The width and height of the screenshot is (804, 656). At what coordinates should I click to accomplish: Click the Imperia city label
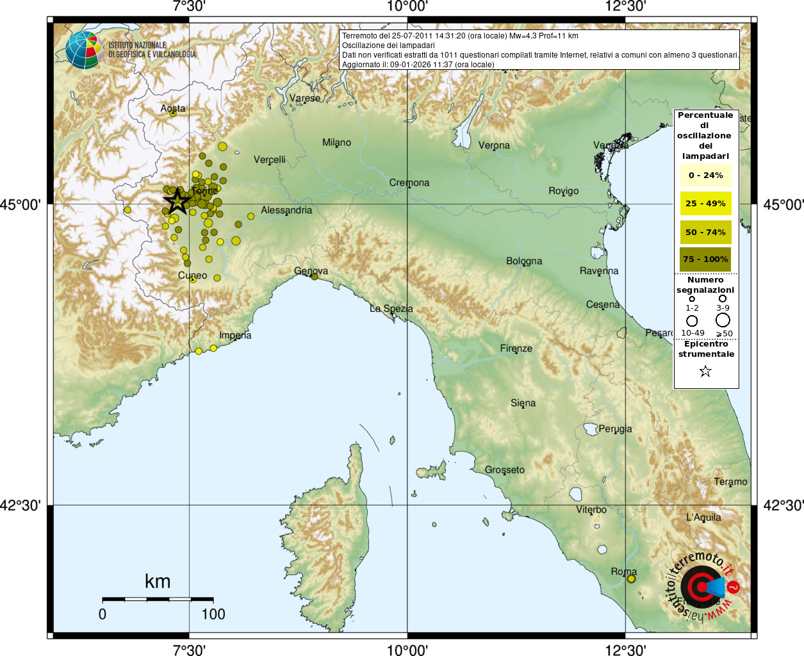[x=235, y=335]
